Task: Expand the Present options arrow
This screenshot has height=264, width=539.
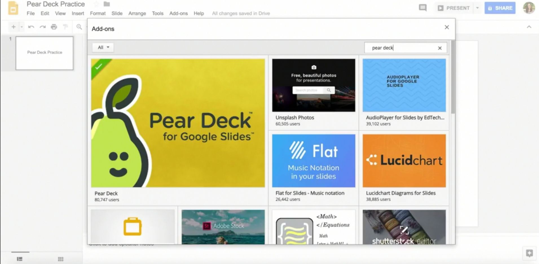Action: click(477, 8)
